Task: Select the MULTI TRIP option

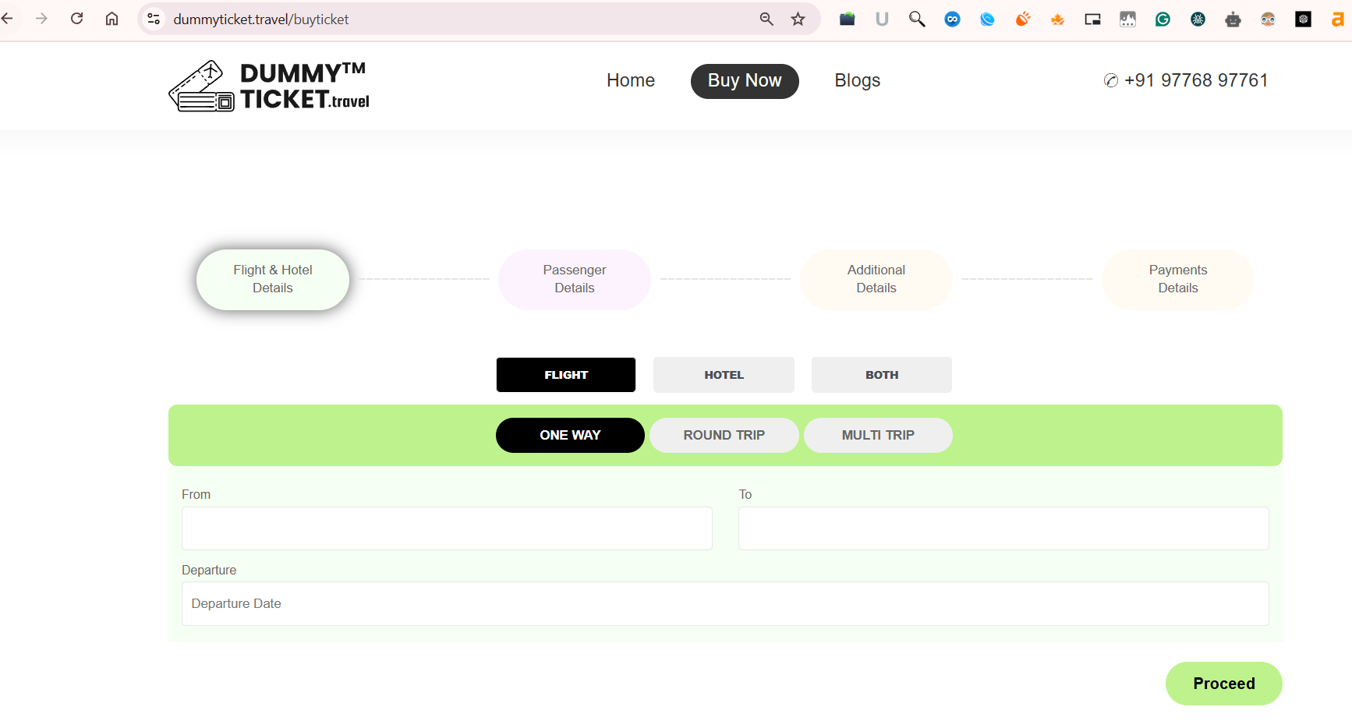Action: point(878,435)
